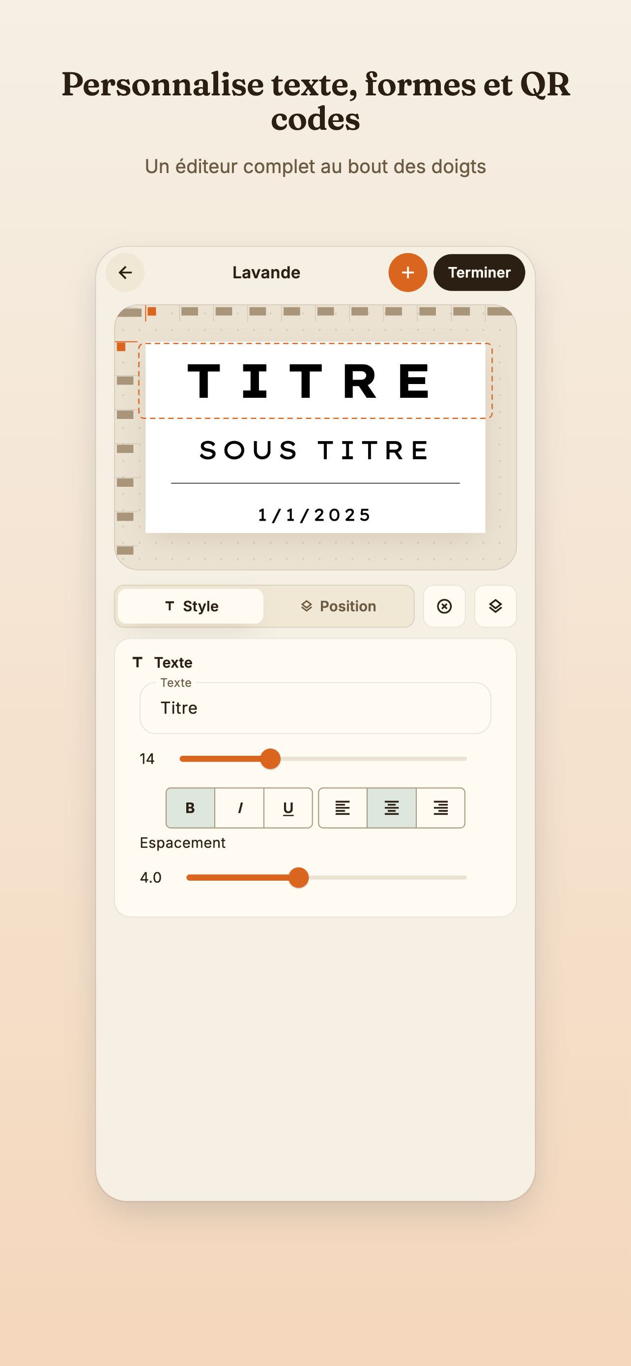Toggle italic formatting
Viewport: 631px width, 1366px height.
(x=239, y=807)
